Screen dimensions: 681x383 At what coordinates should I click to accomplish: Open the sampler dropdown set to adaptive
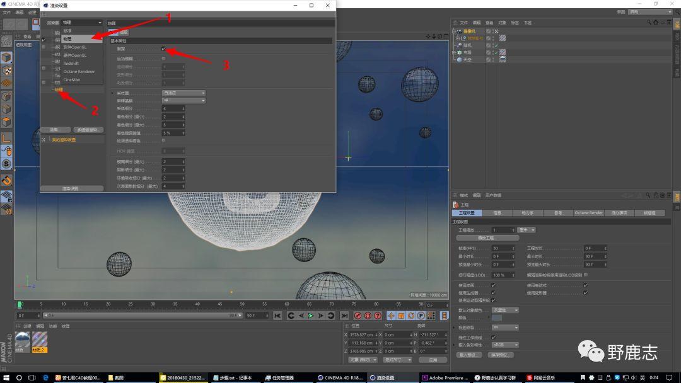coord(184,93)
